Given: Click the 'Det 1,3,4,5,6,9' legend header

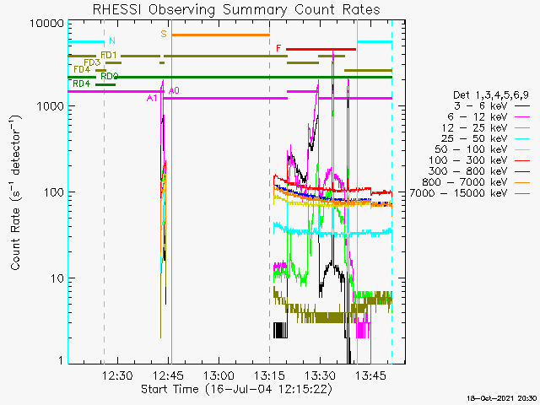Looking at the screenshot, I should [491, 95].
